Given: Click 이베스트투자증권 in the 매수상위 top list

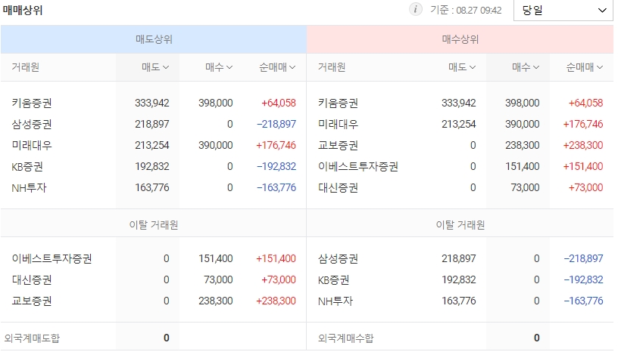Looking at the screenshot, I should 358,167.
